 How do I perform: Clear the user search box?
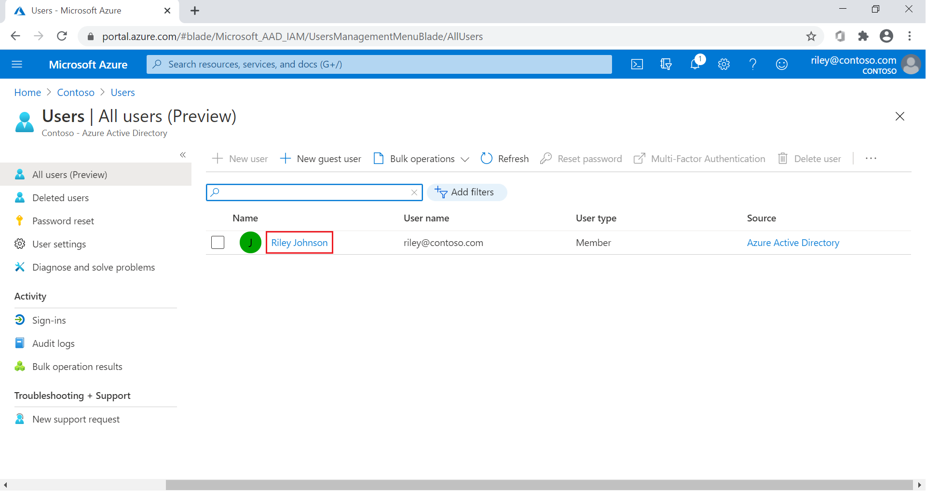(414, 192)
